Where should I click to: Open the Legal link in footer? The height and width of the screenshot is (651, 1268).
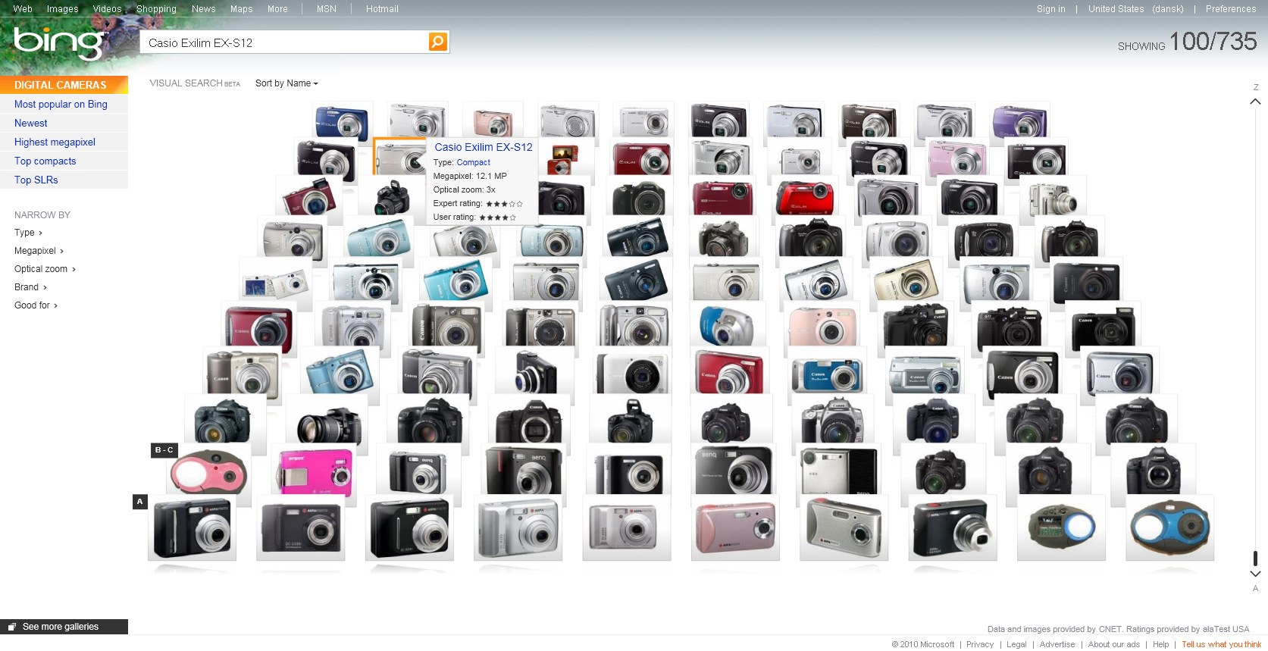pos(1016,645)
